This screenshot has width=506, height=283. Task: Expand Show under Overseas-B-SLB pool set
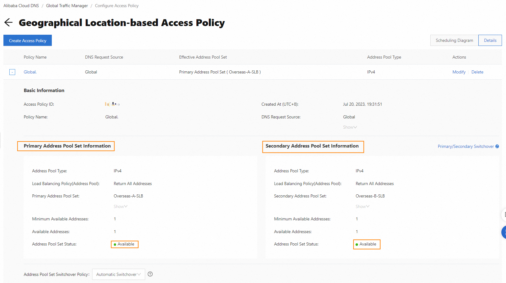click(362, 206)
